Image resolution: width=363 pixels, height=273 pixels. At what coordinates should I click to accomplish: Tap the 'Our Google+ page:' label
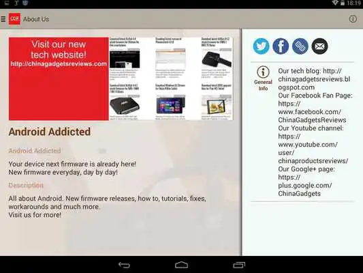306,169
